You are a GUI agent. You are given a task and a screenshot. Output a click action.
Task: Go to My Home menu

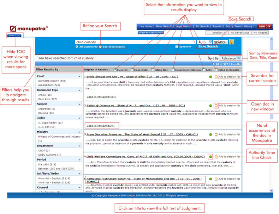146,26
